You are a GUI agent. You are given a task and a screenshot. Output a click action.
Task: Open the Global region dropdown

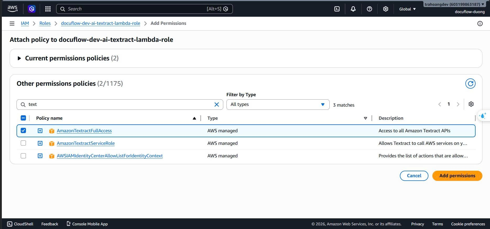click(x=407, y=9)
